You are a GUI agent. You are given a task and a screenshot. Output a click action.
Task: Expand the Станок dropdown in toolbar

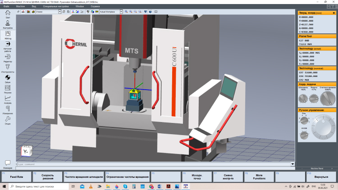click(x=59, y=12)
